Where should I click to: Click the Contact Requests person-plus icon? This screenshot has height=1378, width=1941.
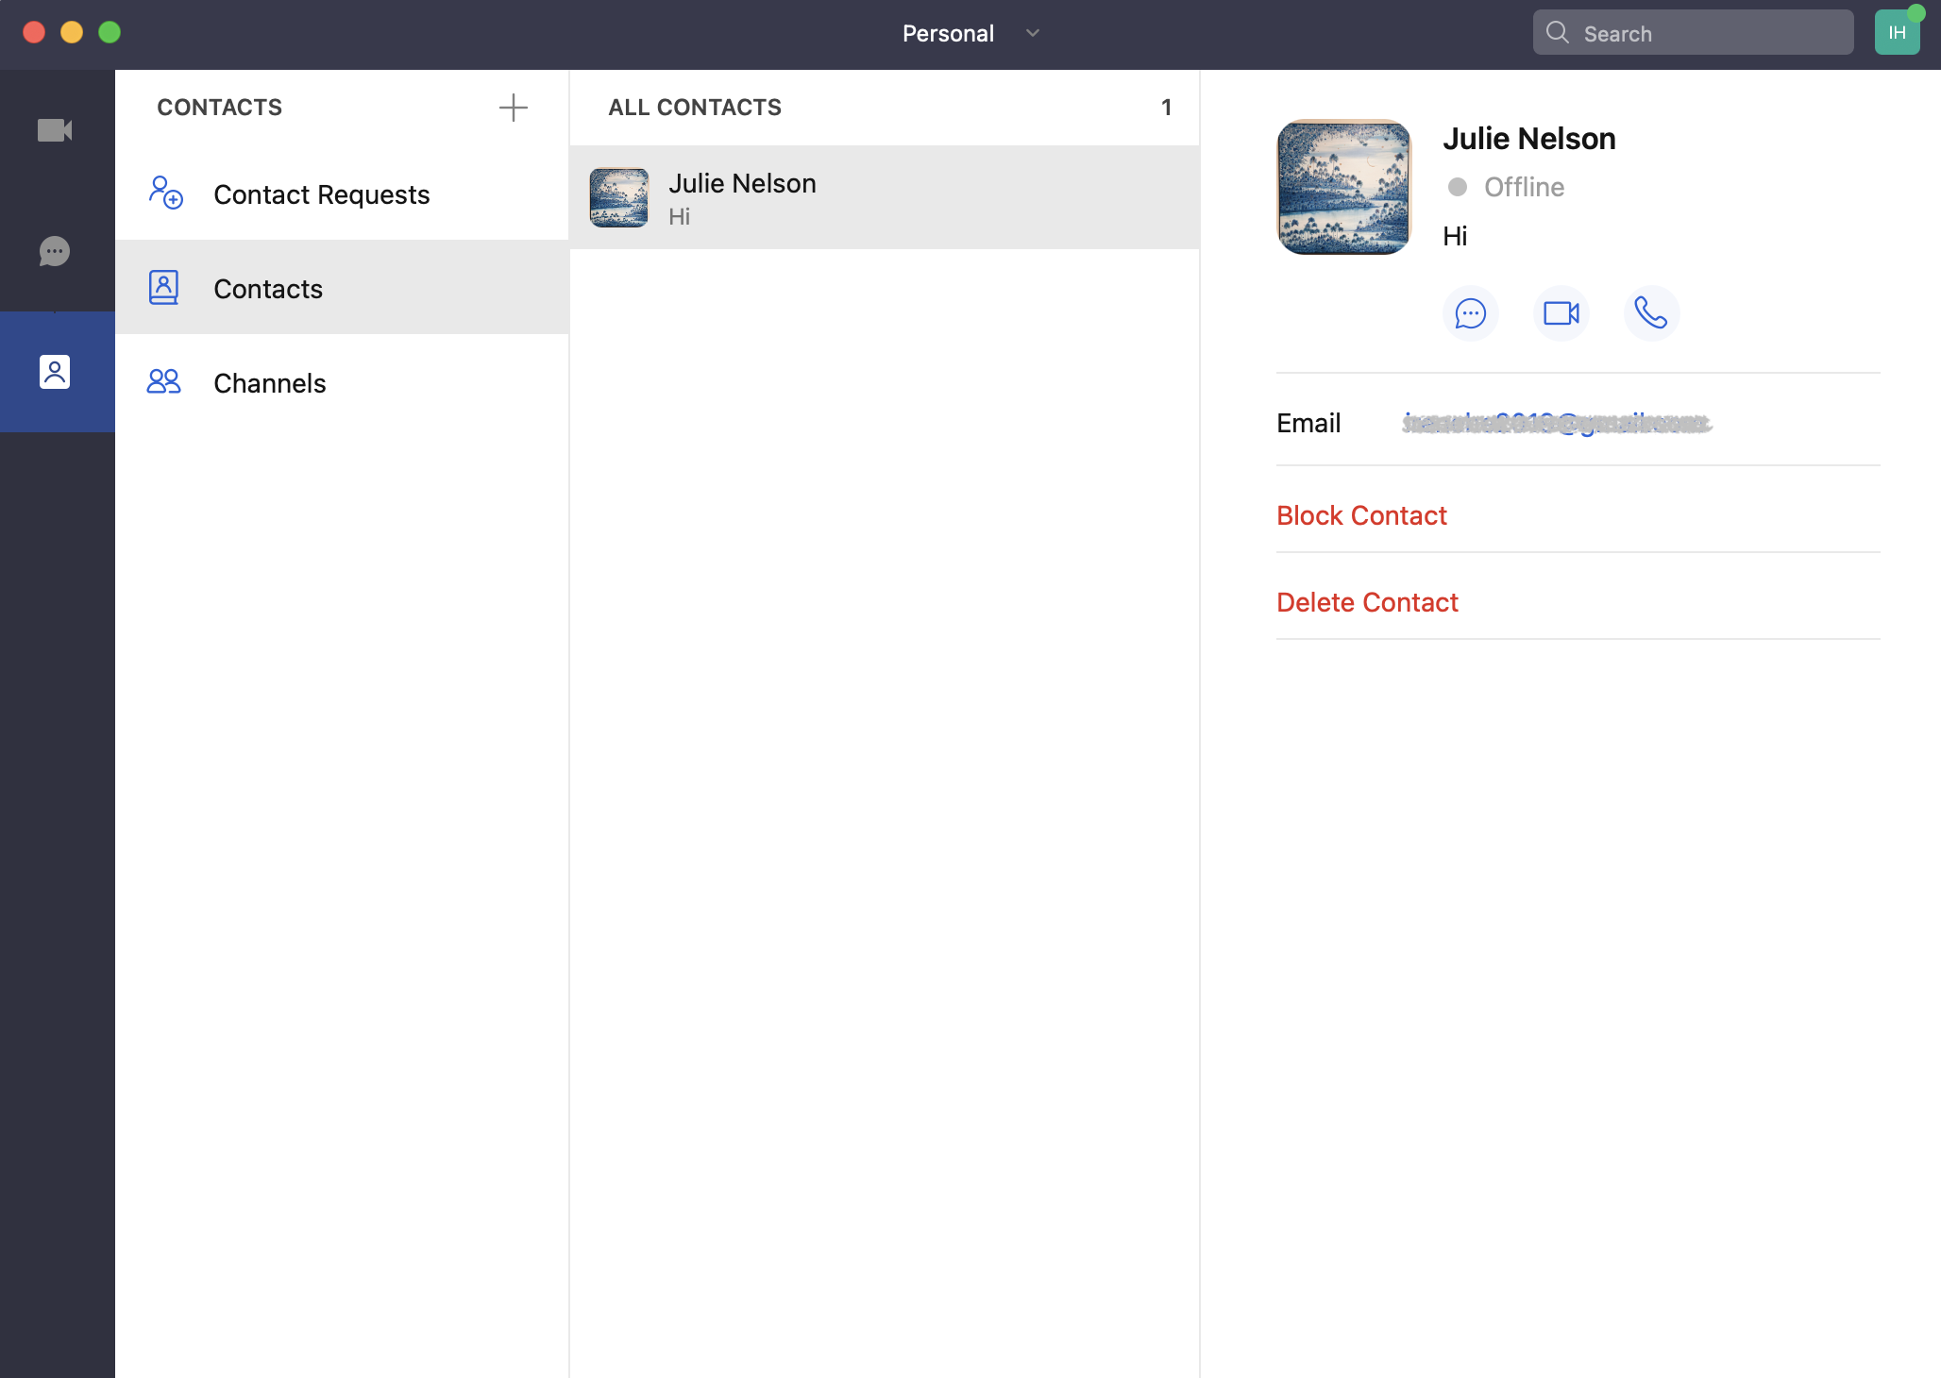click(x=165, y=193)
